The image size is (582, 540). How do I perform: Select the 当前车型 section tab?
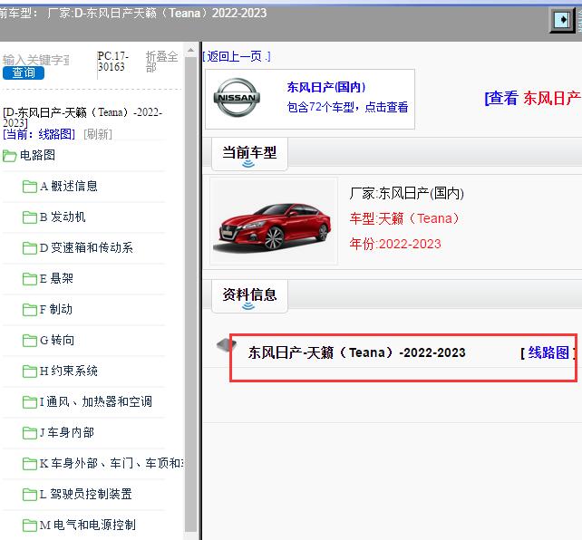point(249,154)
